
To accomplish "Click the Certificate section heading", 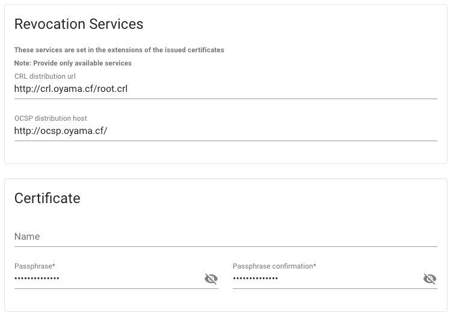I will (x=48, y=198).
